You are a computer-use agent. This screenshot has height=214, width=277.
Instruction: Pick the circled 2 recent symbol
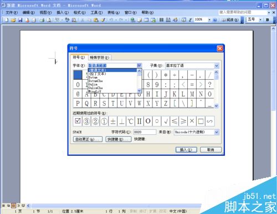pyautogui.click(x=95, y=121)
